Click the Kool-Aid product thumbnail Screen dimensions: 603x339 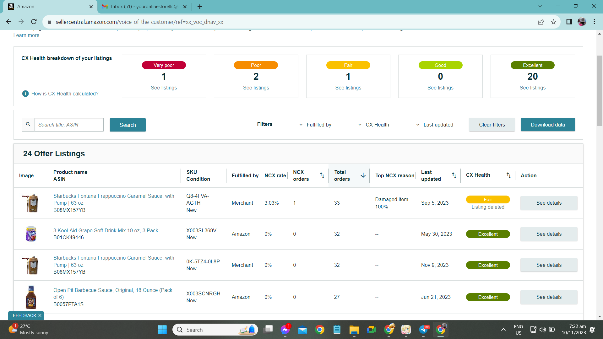31,234
